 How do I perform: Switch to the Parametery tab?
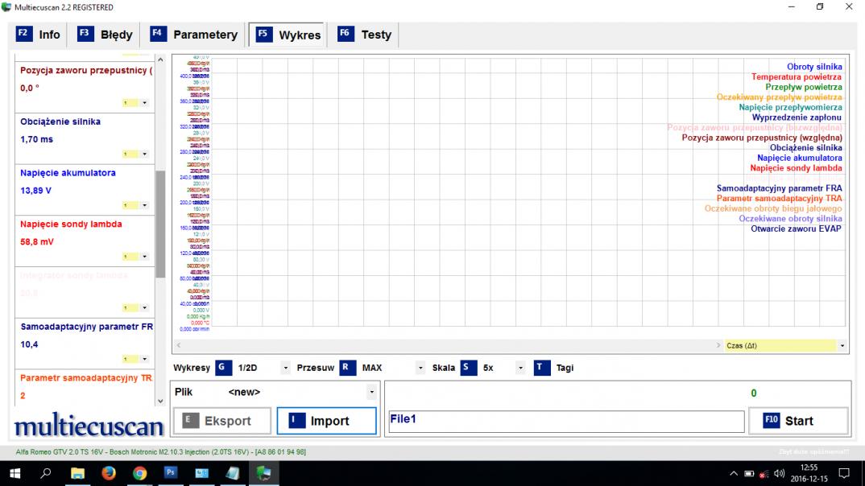tap(193, 34)
